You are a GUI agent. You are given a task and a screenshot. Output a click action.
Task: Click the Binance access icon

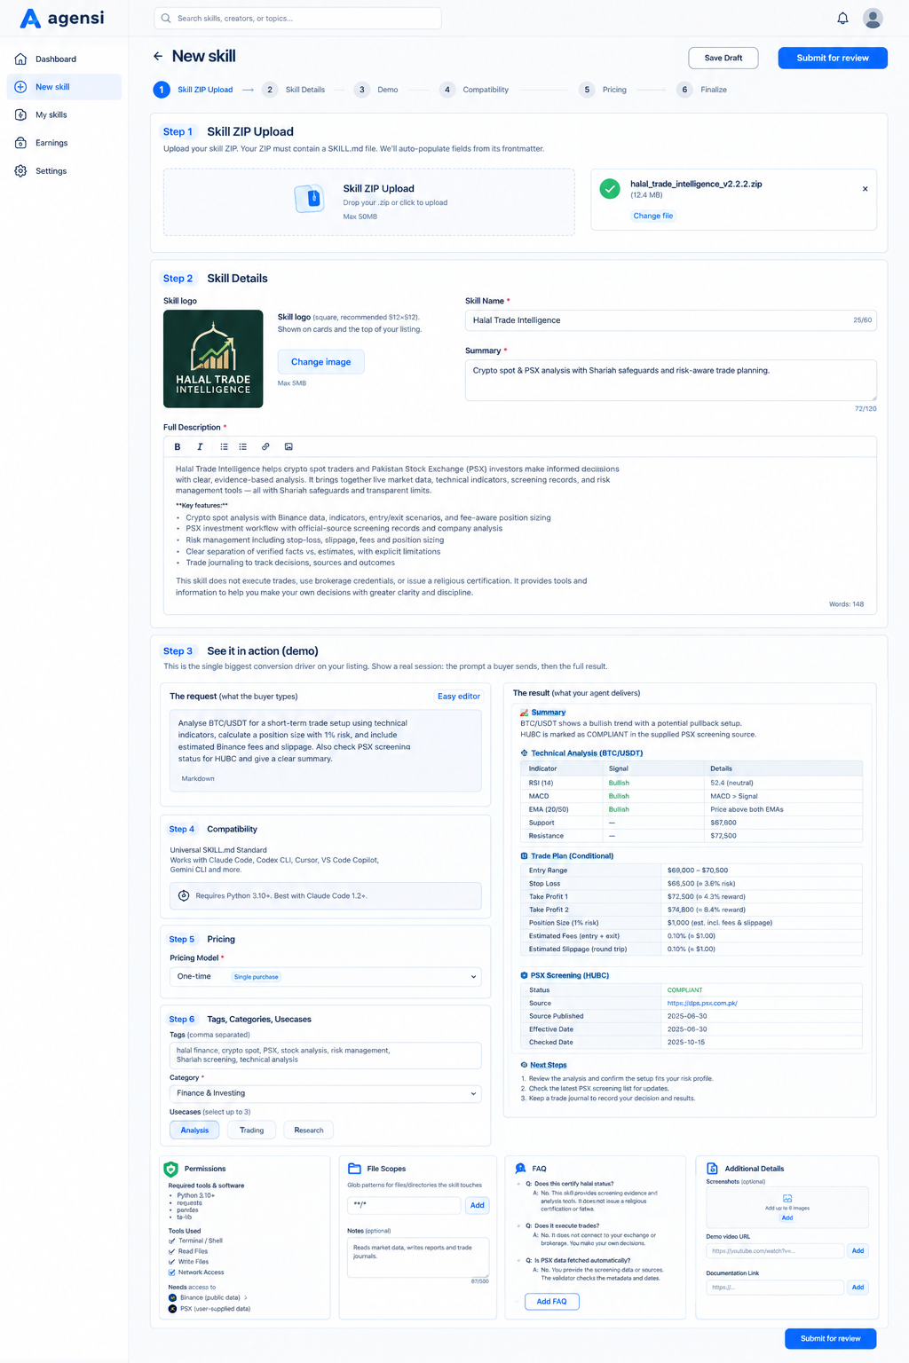click(172, 1297)
